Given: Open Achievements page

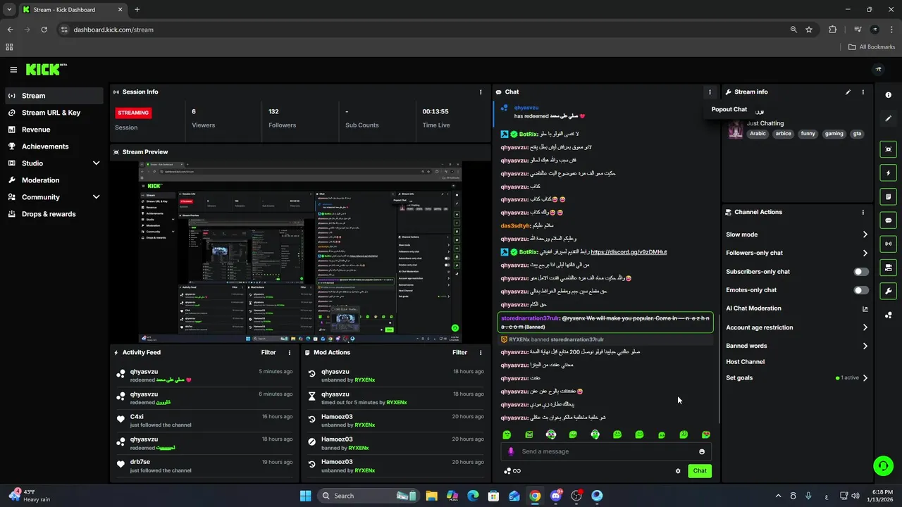Looking at the screenshot, I should [54, 146].
